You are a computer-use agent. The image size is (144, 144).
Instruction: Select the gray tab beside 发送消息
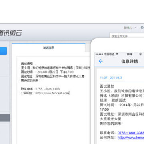(88, 48)
